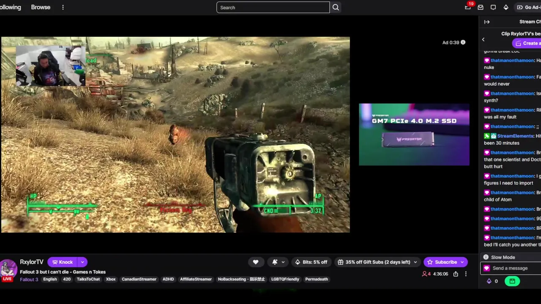Open the Fallout 3 game category link
The width and height of the screenshot is (541, 304).
[29, 279]
